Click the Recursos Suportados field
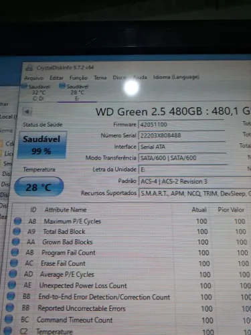The height and width of the screenshot is (335, 251). [195, 193]
